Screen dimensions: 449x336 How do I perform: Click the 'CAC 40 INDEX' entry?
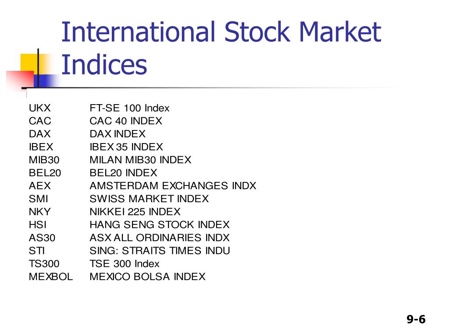click(126, 121)
